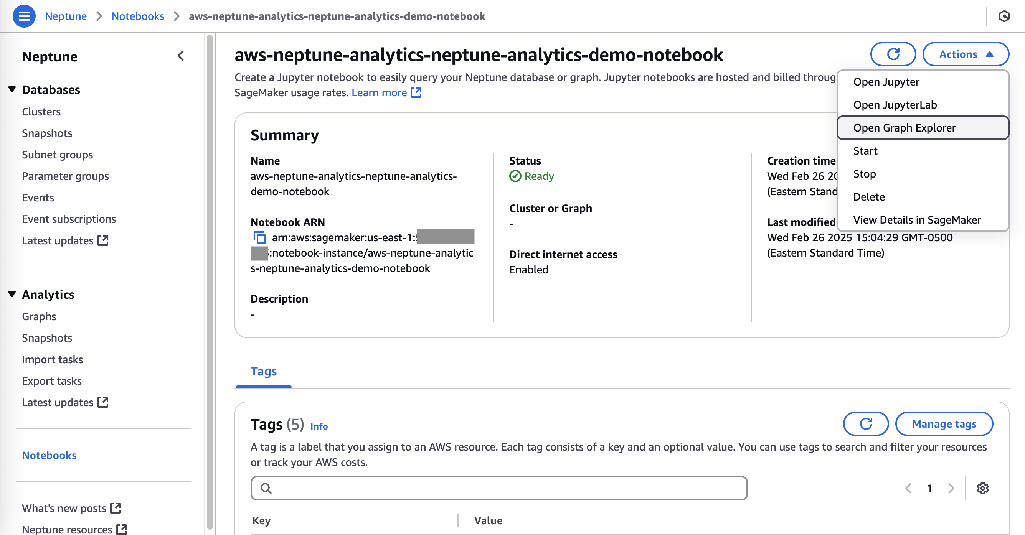Collapse the Databases section
1025x535 pixels.
coord(12,89)
